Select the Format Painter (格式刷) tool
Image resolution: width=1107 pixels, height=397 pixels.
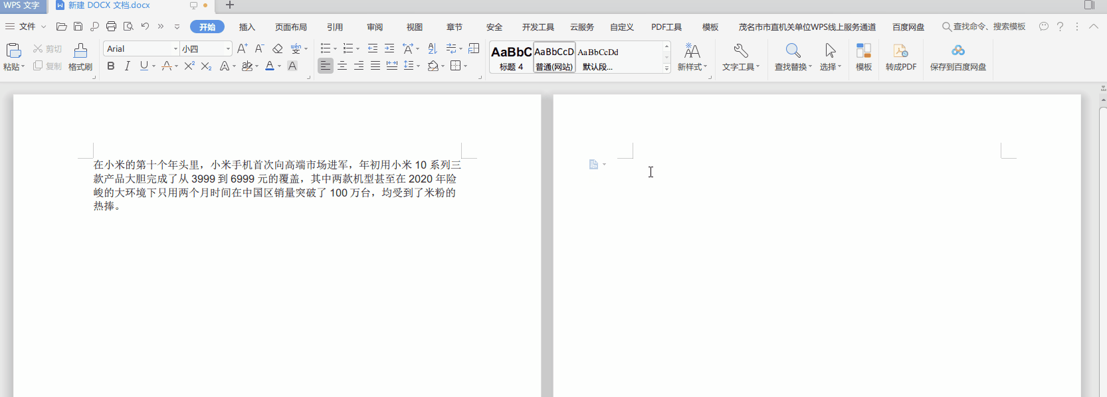[80, 57]
